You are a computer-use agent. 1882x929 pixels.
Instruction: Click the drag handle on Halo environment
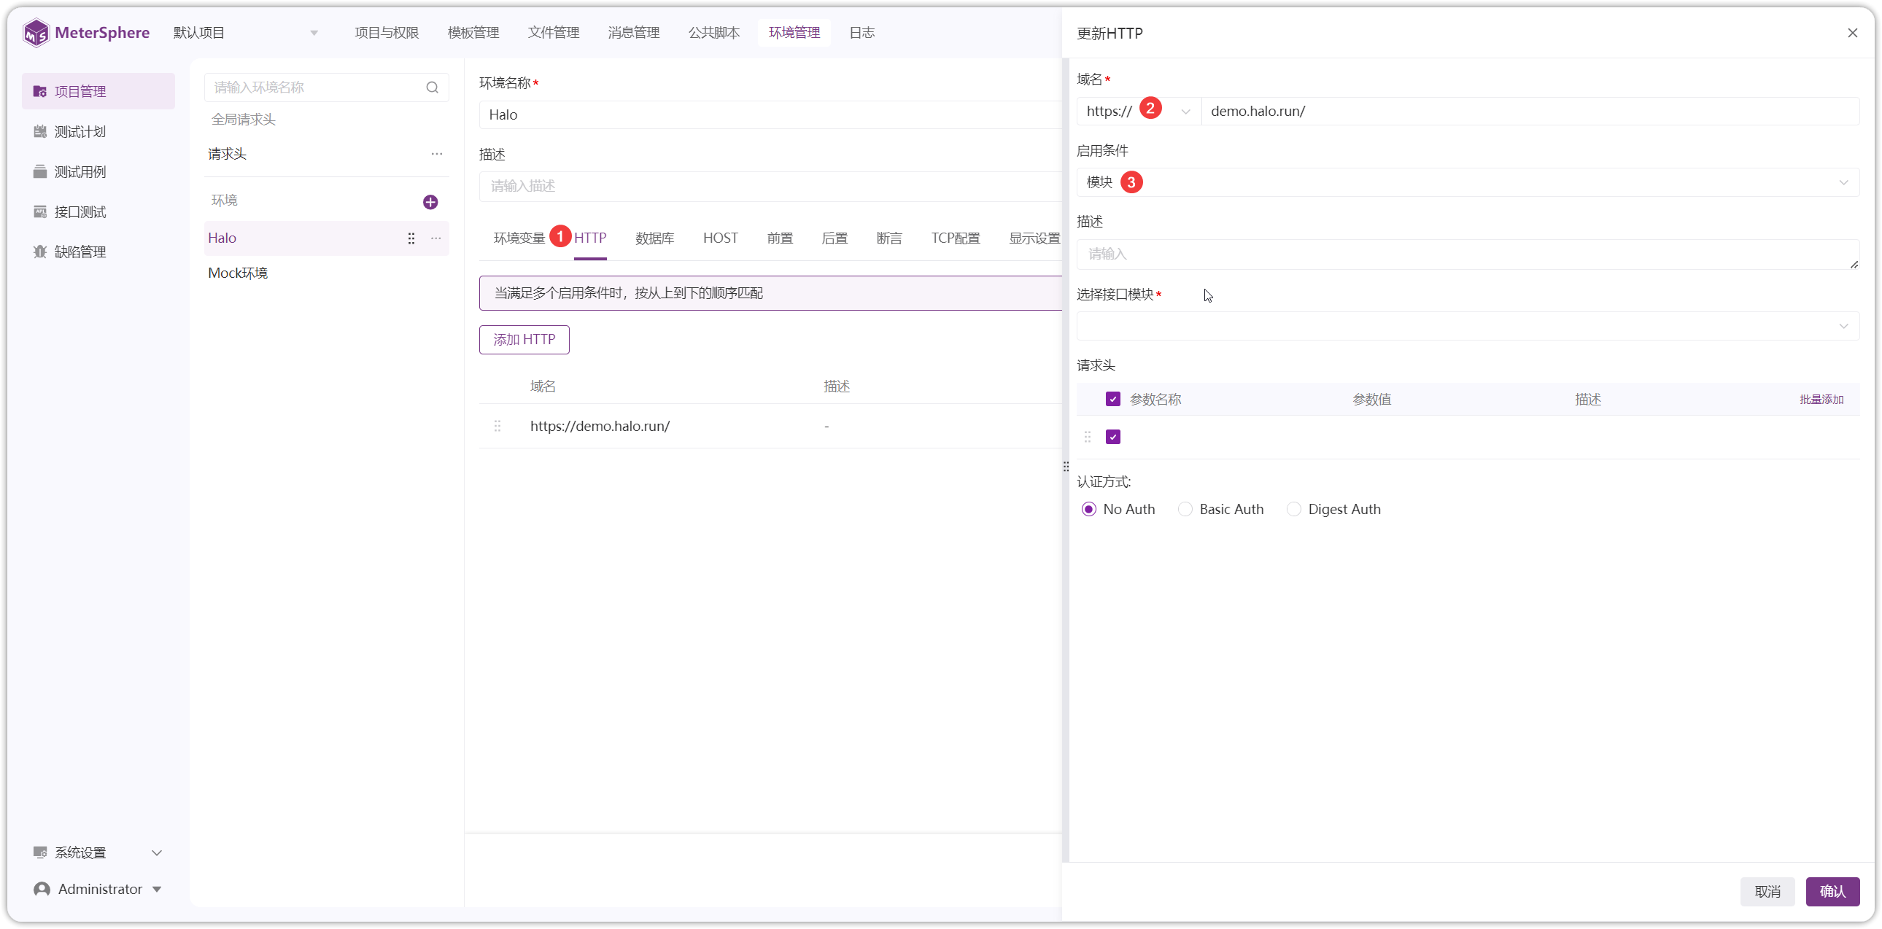[411, 239]
